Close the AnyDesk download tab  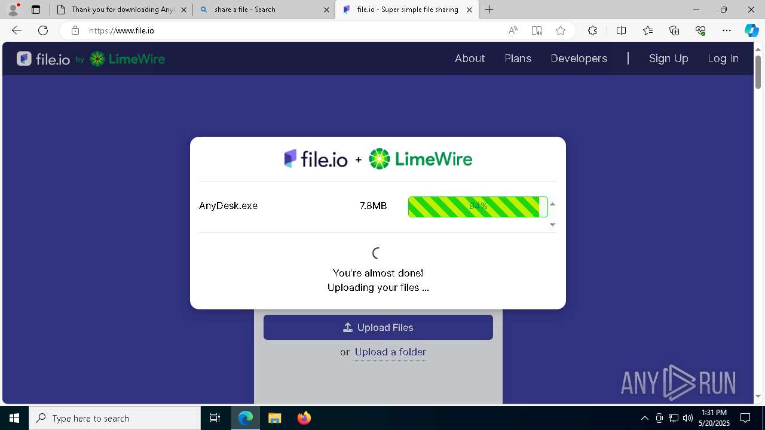point(183,10)
